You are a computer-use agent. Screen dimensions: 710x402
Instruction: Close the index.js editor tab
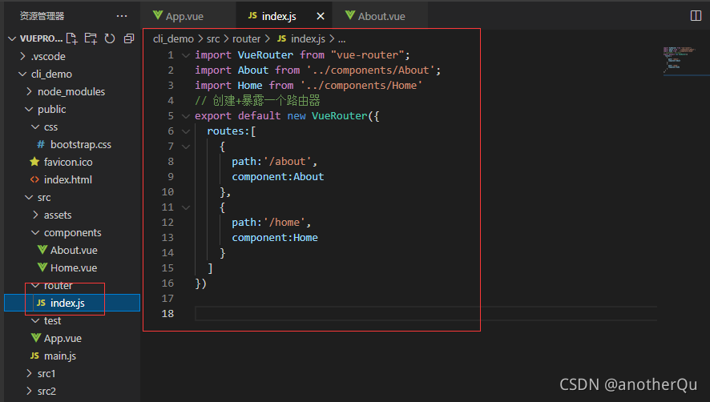tap(320, 16)
